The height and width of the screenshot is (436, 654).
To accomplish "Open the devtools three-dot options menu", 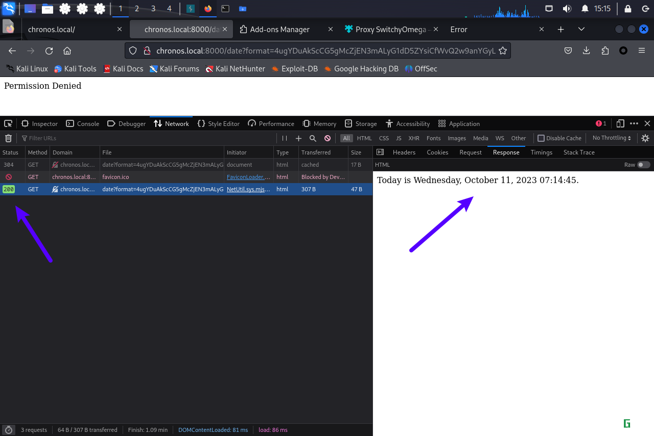I will tap(634, 123).
